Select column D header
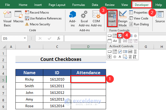Viewport: 166px width, 110px height. 88,47
